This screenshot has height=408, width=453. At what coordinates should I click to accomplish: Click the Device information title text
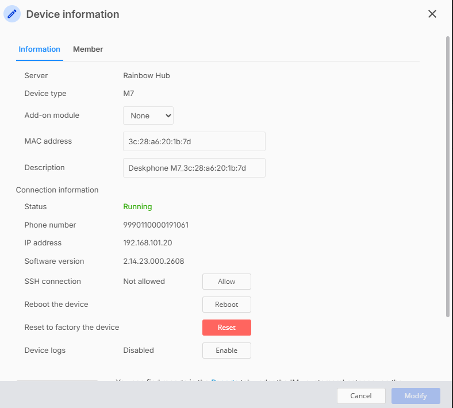pyautogui.click(x=72, y=14)
